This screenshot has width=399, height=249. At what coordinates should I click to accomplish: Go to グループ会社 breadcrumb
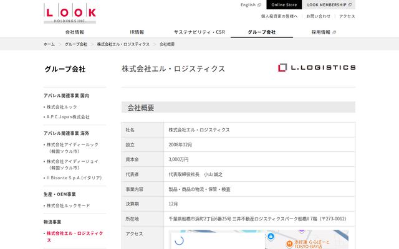(x=76, y=44)
